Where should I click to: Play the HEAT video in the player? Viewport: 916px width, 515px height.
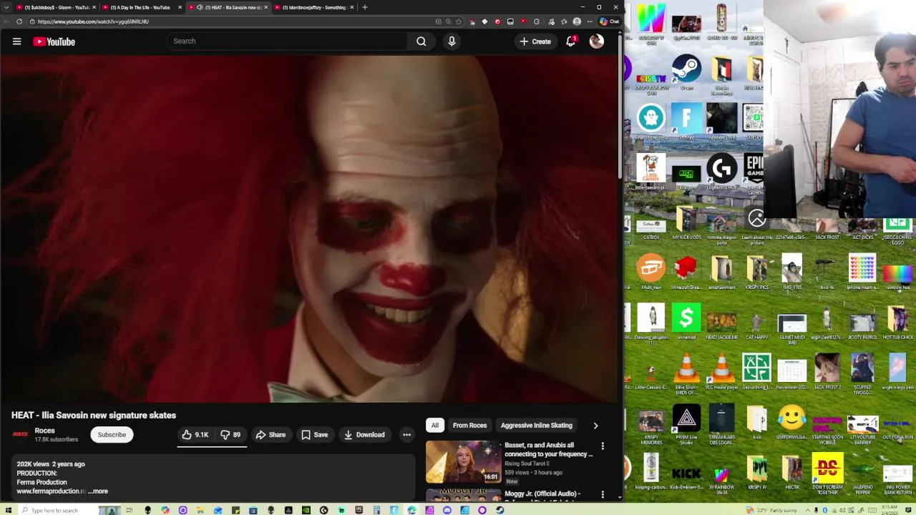309,229
